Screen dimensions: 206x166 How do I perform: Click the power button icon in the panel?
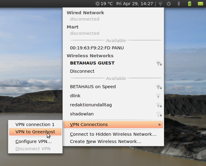169,4
